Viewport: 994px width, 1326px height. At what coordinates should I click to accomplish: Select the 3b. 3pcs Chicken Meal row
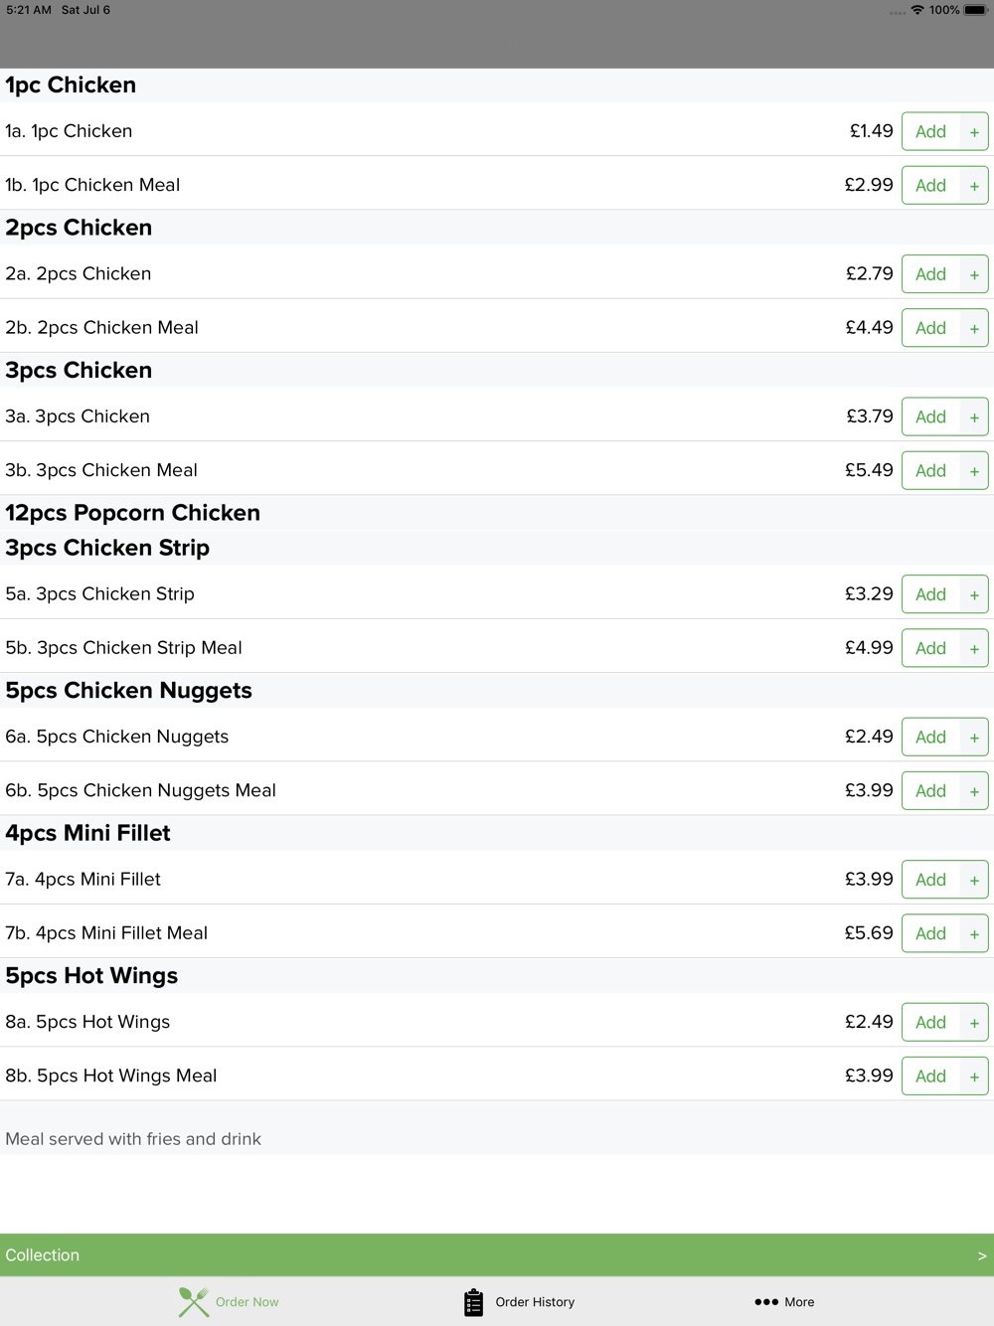click(x=497, y=470)
